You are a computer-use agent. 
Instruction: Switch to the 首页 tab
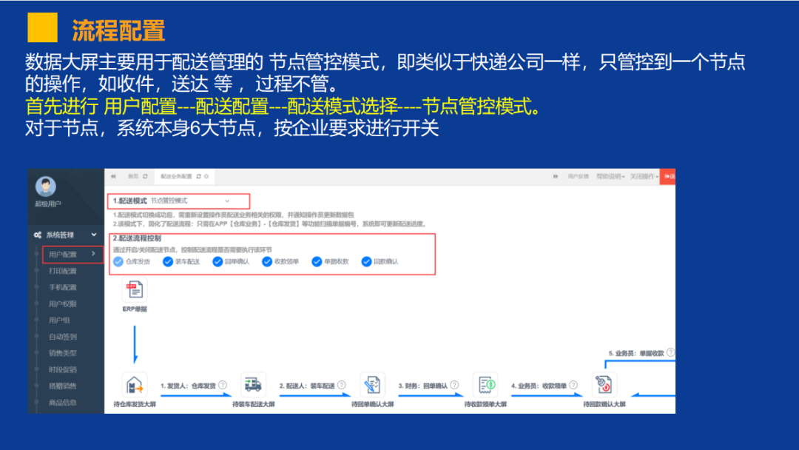tap(133, 176)
